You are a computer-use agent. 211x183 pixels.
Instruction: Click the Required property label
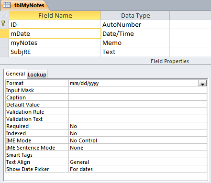[17, 126]
